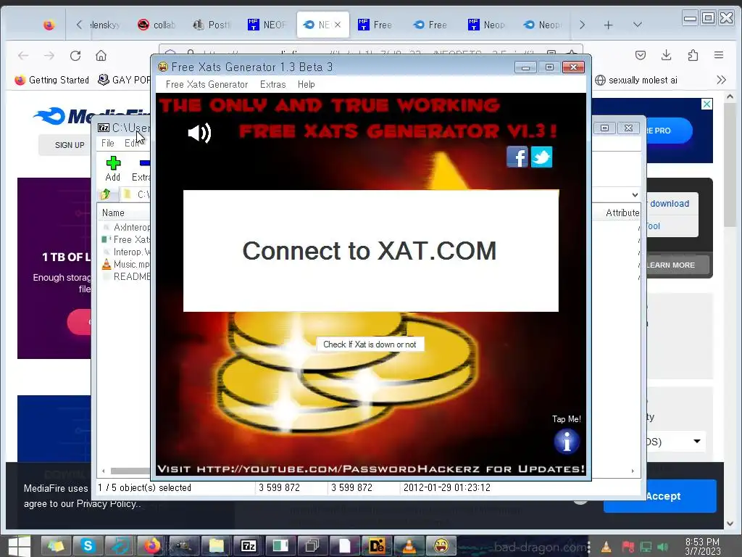Open the Getting Started bookmark
This screenshot has width=742, height=557.
pyautogui.click(x=52, y=80)
